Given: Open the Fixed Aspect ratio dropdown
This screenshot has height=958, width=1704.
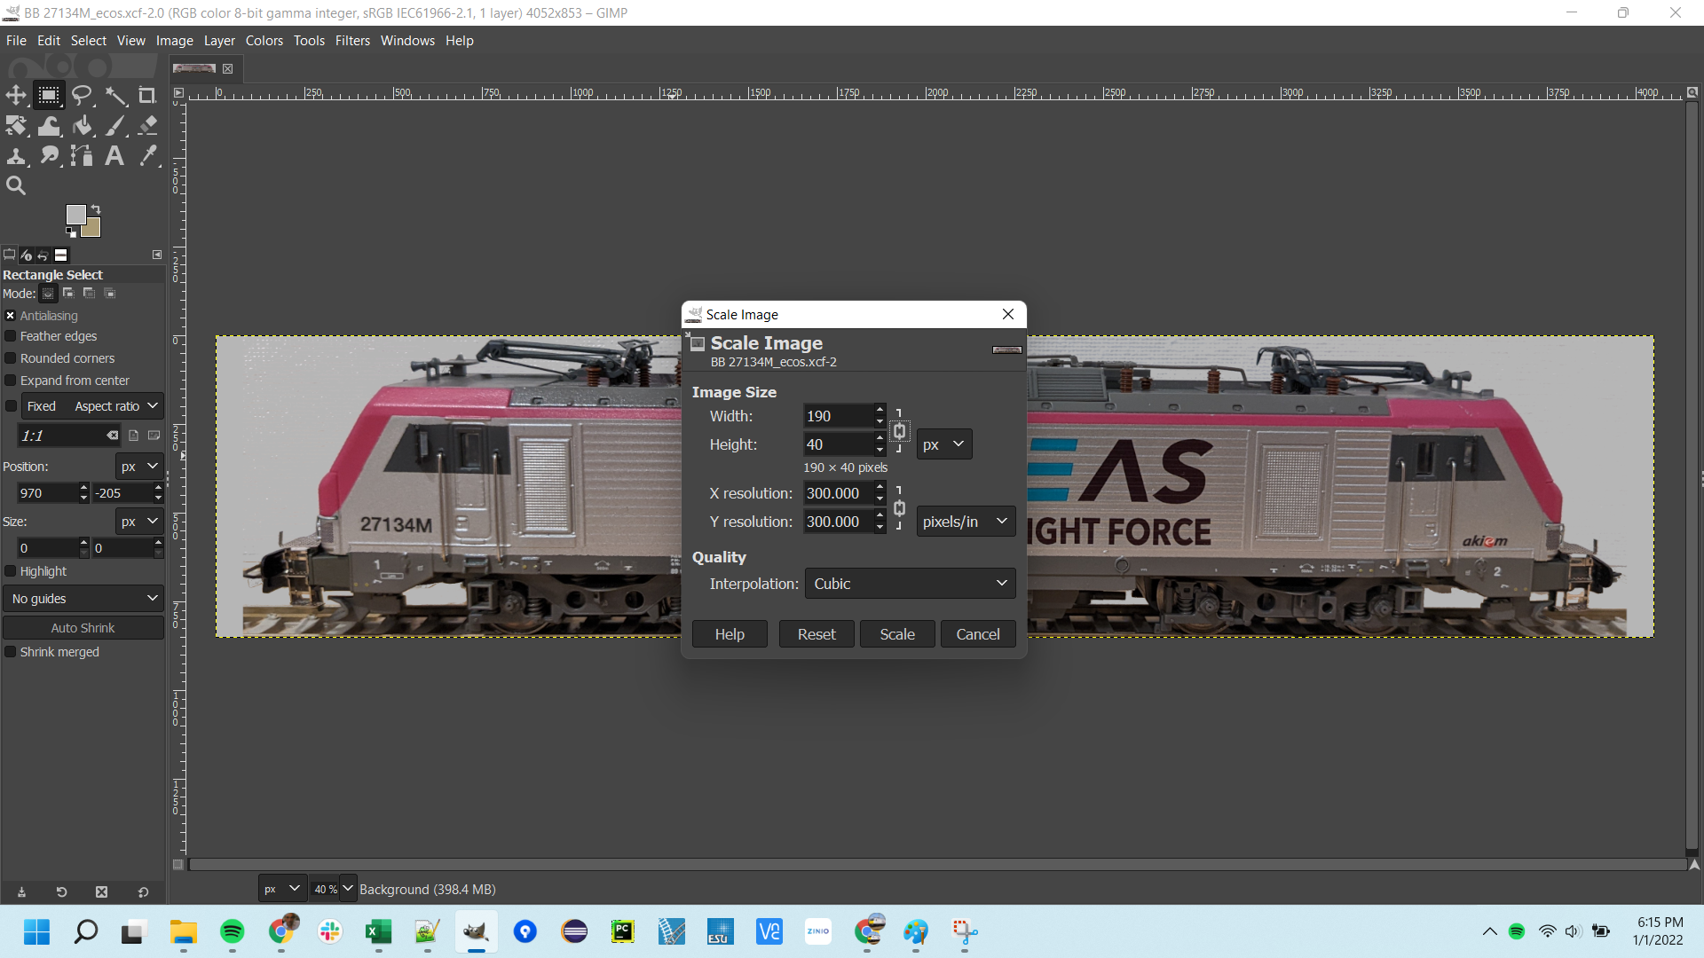Looking at the screenshot, I should (92, 406).
